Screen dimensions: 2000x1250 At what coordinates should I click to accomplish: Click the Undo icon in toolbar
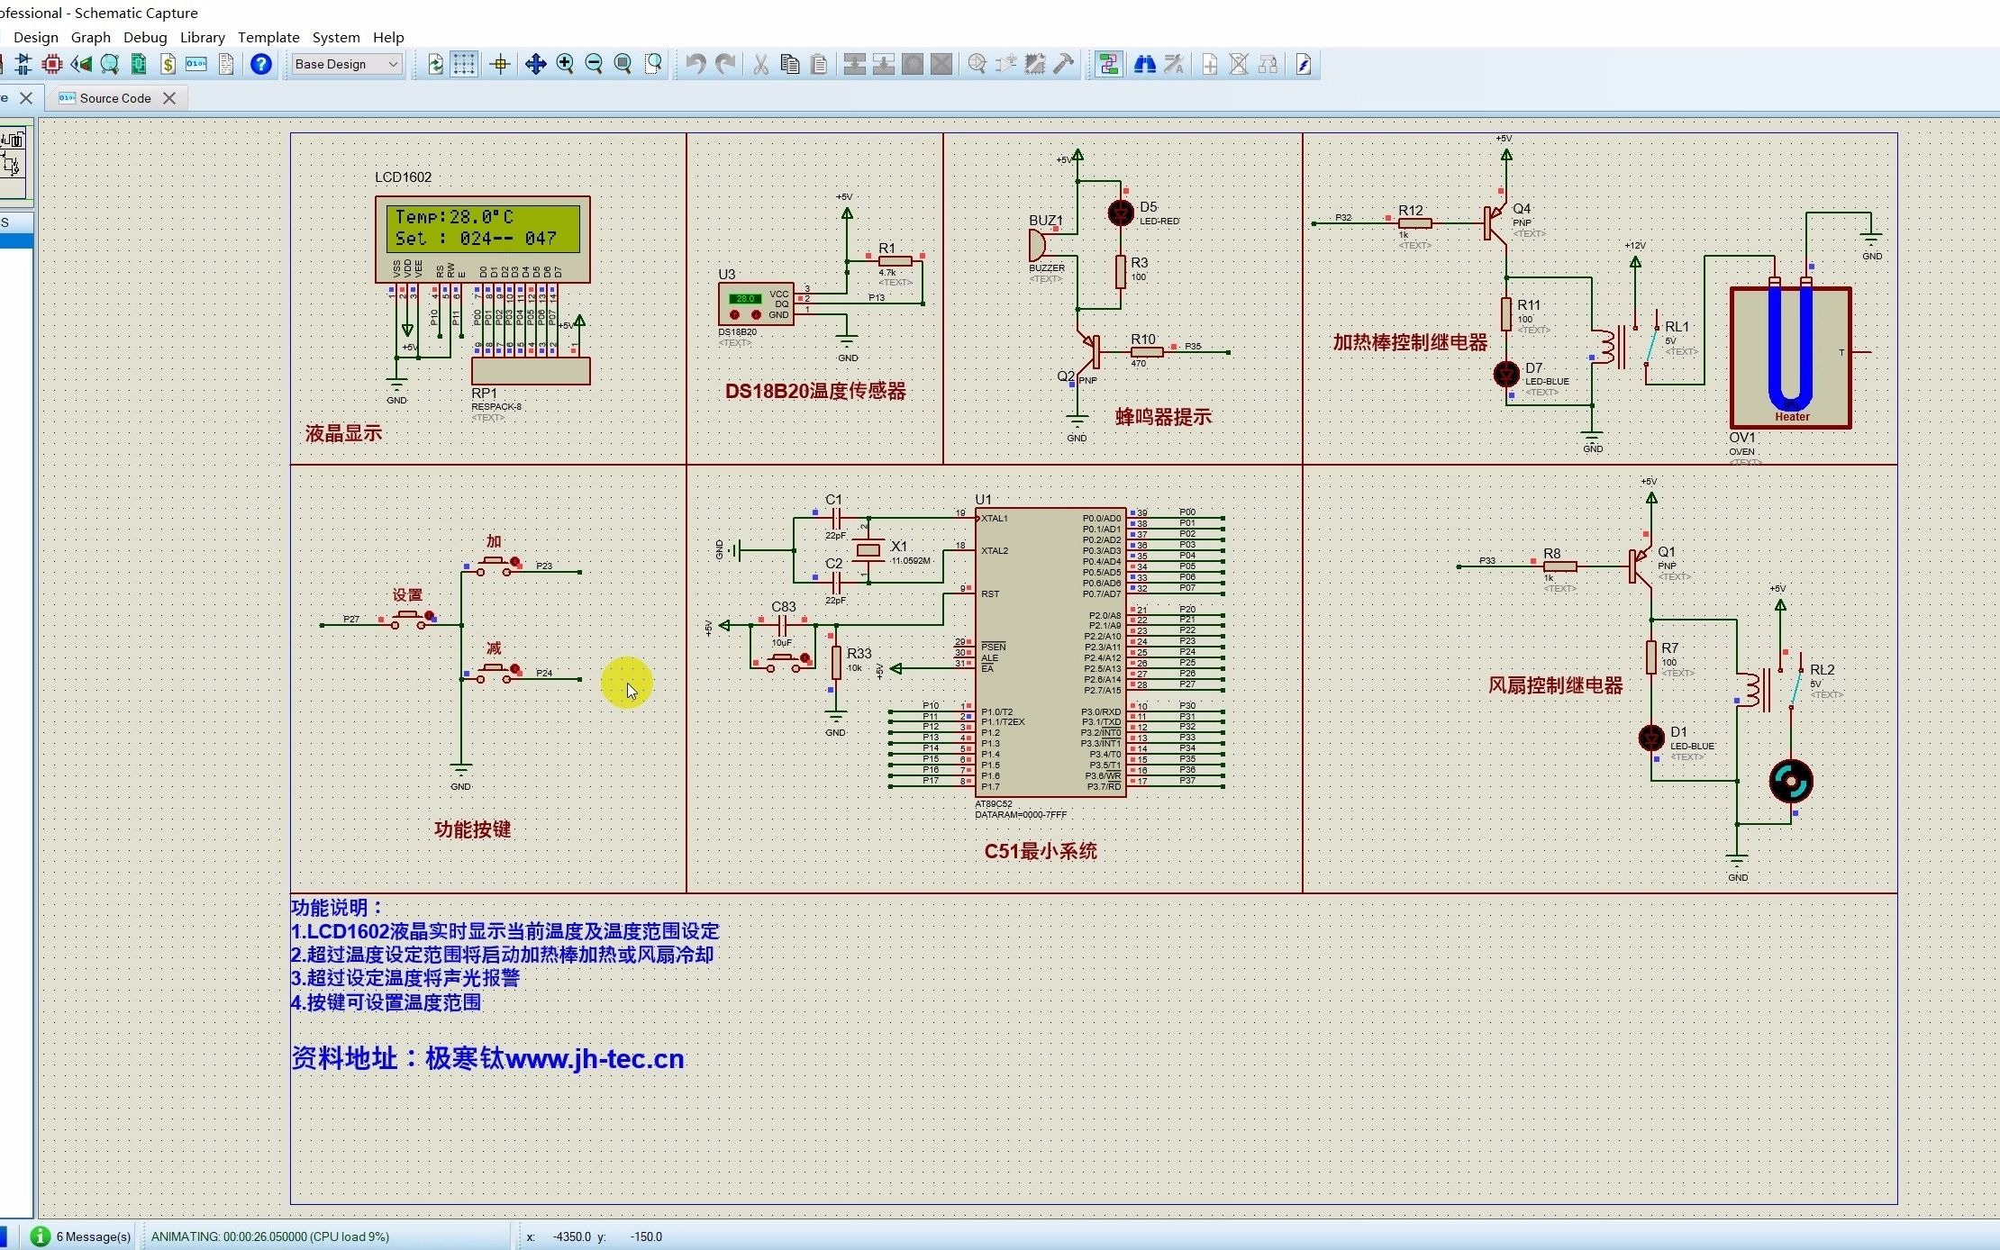click(x=695, y=63)
